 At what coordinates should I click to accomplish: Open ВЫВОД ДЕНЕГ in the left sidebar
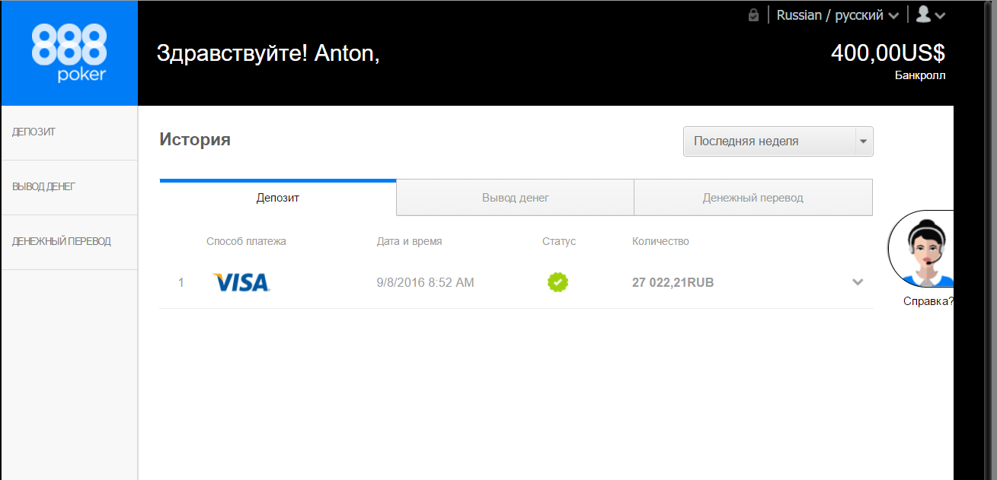coord(44,187)
